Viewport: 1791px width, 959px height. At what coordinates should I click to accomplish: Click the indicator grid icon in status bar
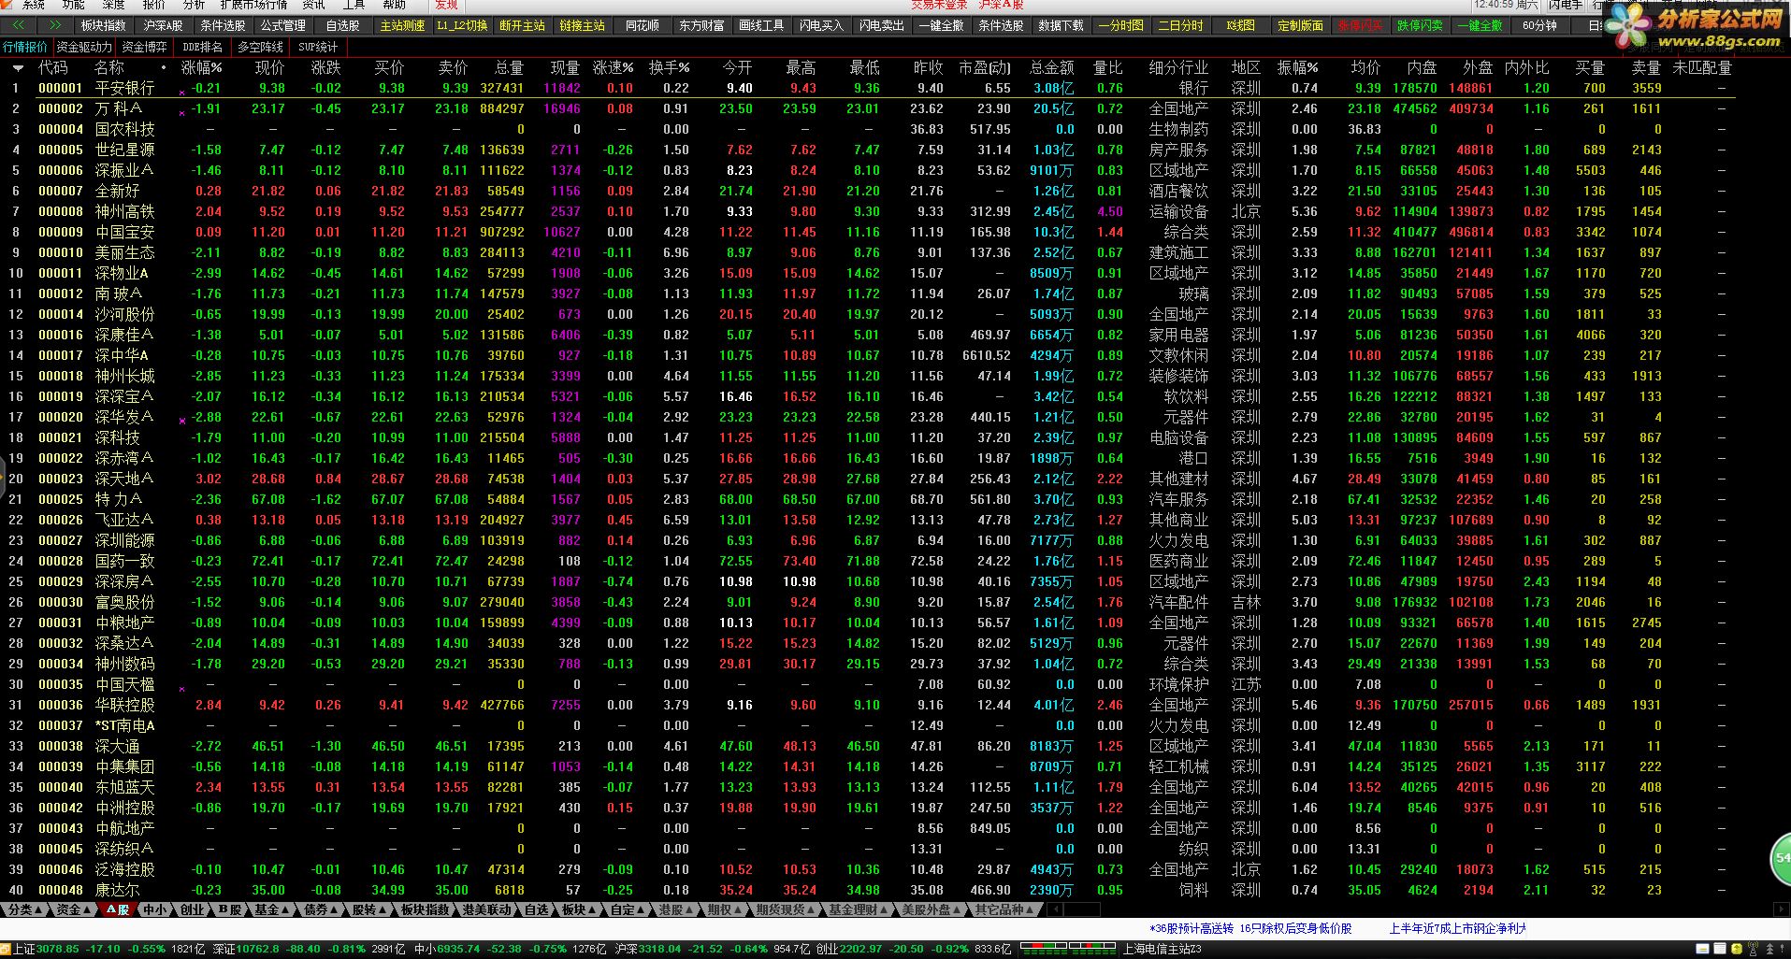coord(1067,950)
